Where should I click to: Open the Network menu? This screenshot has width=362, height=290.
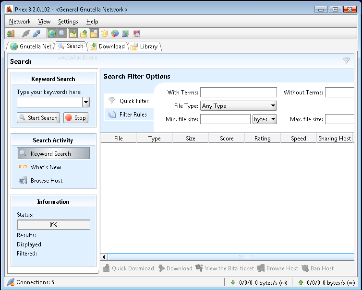(20, 22)
